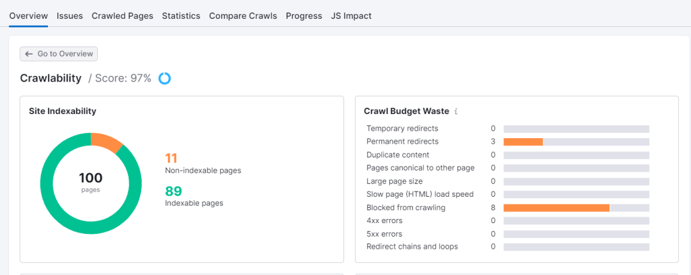Click the 89 indexable pages count

[173, 191]
